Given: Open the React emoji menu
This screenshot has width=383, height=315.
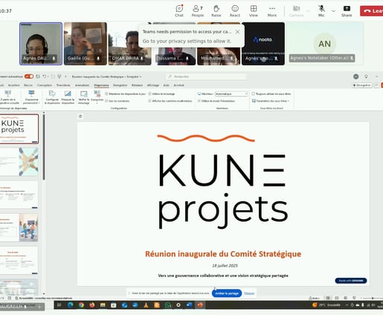Looking at the screenshot, I should [x=235, y=11].
